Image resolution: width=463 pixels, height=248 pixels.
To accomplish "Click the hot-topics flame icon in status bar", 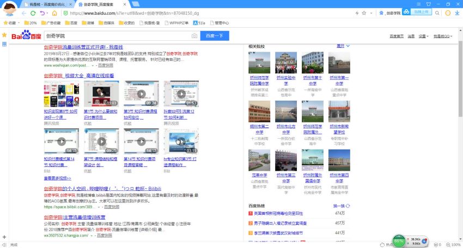I will 382,245.
